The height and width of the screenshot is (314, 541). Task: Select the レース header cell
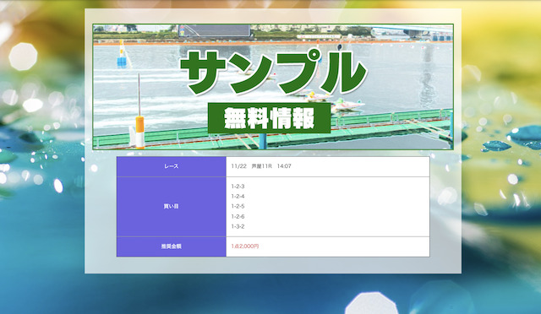[172, 166]
